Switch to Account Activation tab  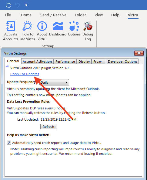tap(37, 62)
